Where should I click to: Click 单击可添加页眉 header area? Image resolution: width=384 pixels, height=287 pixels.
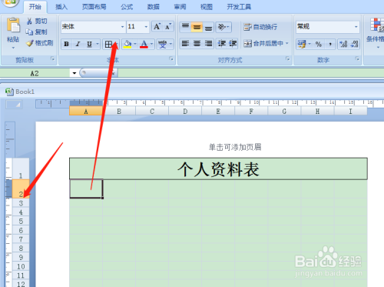235,147
